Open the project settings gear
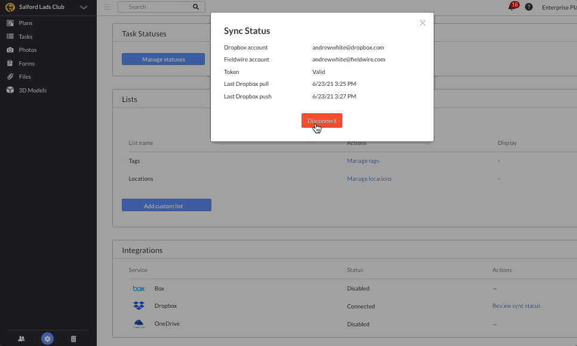Viewport: 577px width, 346px height. (x=47, y=338)
